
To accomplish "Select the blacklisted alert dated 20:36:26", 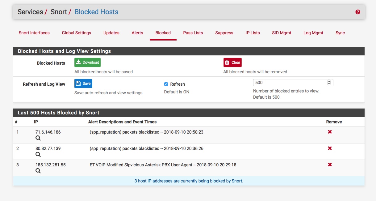I will pyautogui.click(x=147, y=148).
